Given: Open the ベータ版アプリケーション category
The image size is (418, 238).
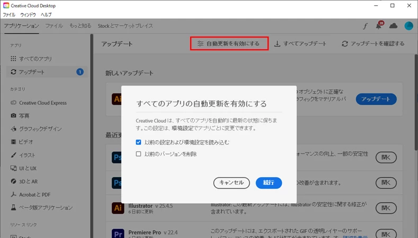Looking at the screenshot, I should (x=41, y=208).
